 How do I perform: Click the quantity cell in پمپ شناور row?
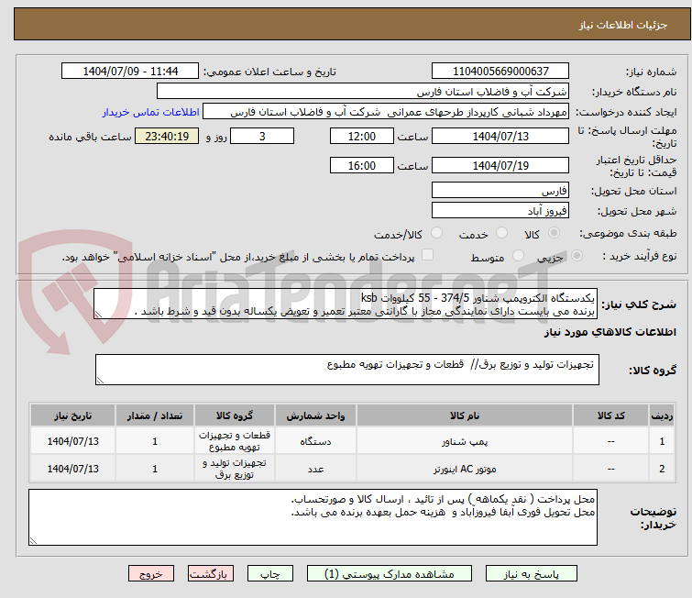pyautogui.click(x=155, y=441)
